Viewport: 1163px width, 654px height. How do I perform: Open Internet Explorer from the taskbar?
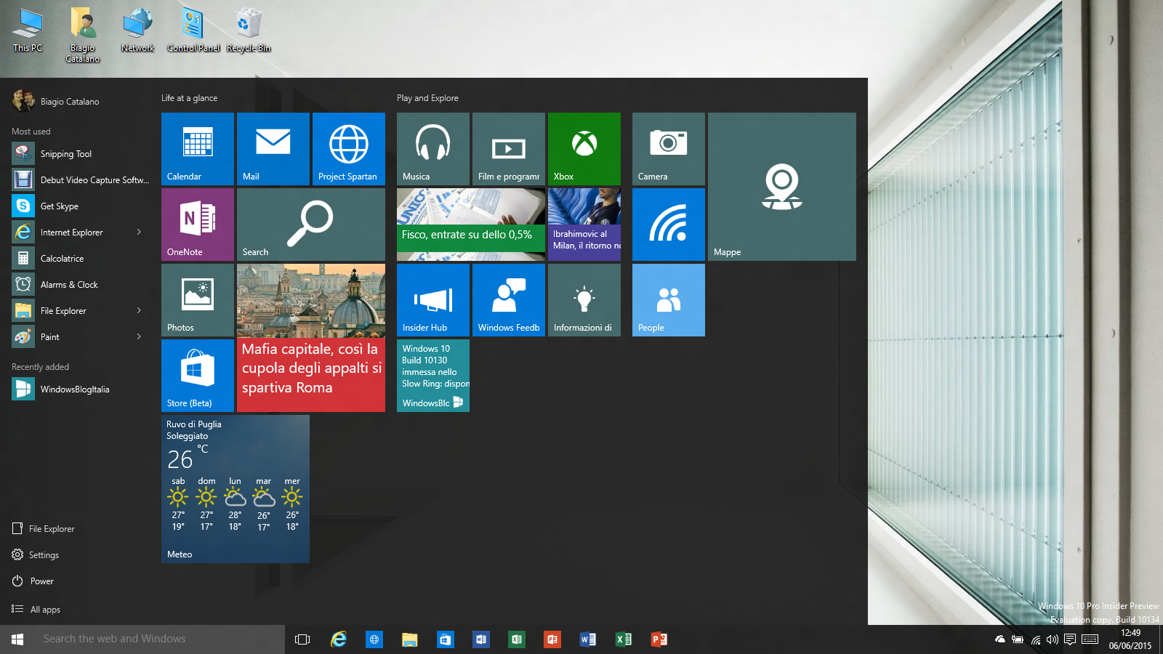(x=339, y=639)
